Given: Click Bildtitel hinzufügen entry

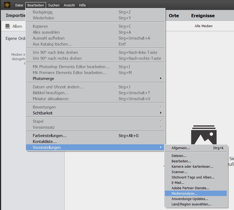Looking at the screenshot, I should [95, 93].
